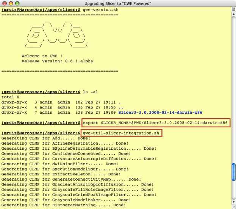Click the highlighted gwe-util-slicer-integration.sh command
This screenshot has height=209, width=236.
(x=121, y=133)
